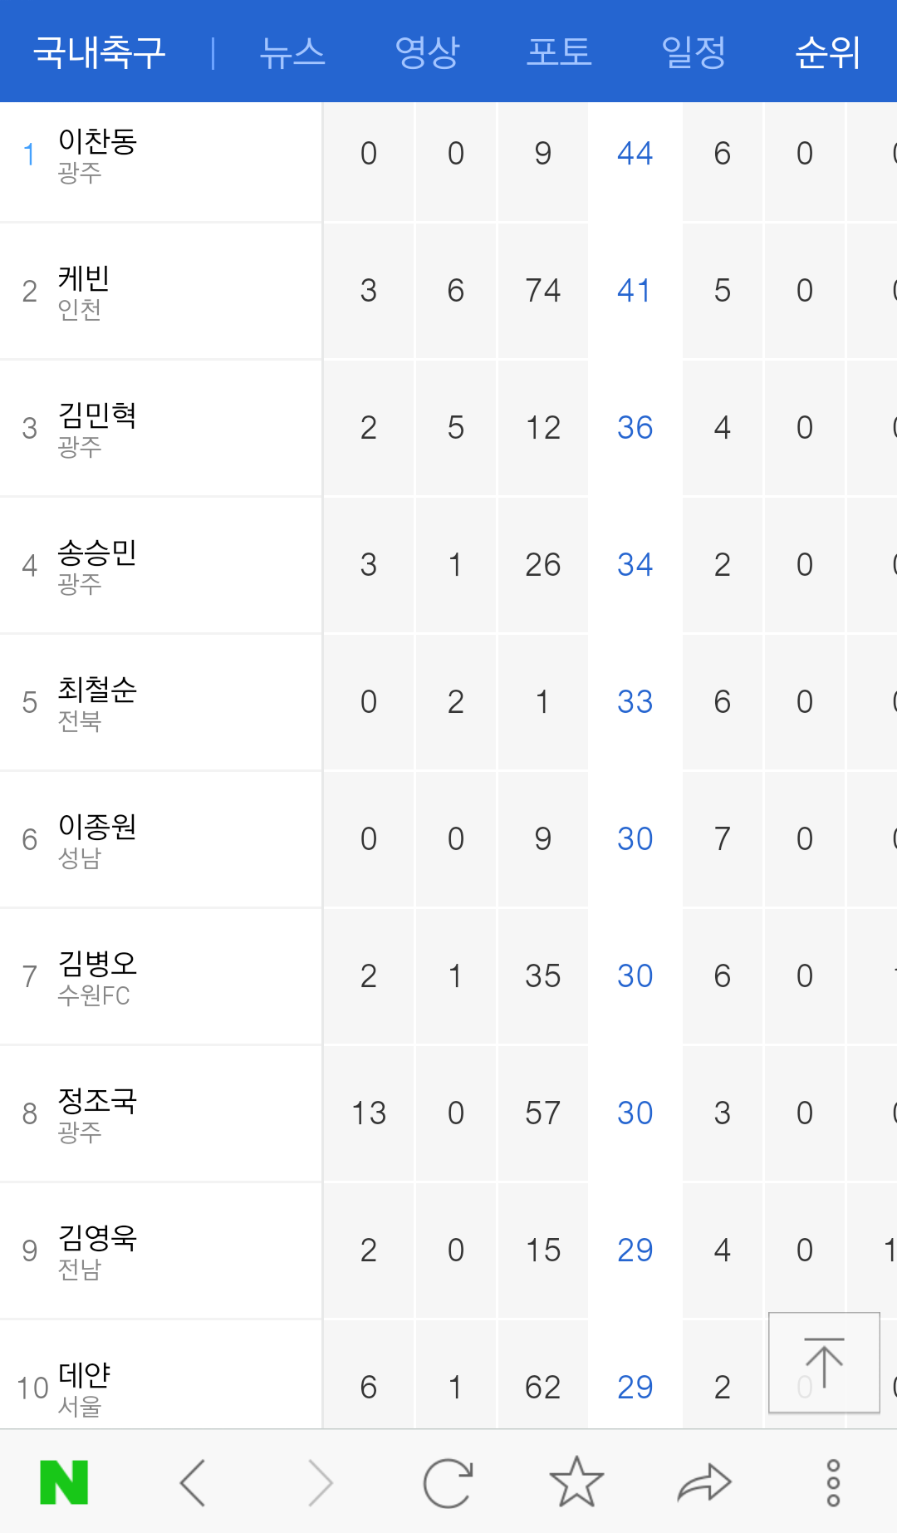Viewport: 897px width, 1533px height.
Task: Select the 순위 tab
Action: click(827, 52)
